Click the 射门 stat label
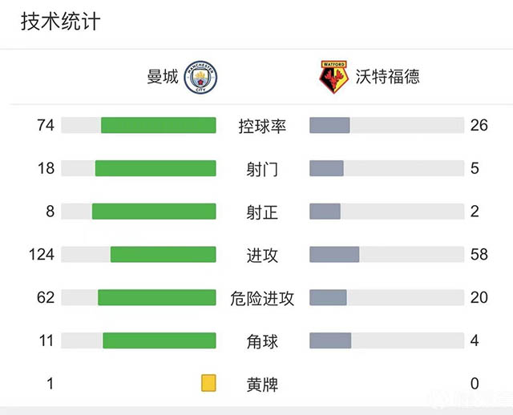This screenshot has width=513, height=415. pyautogui.click(x=262, y=169)
